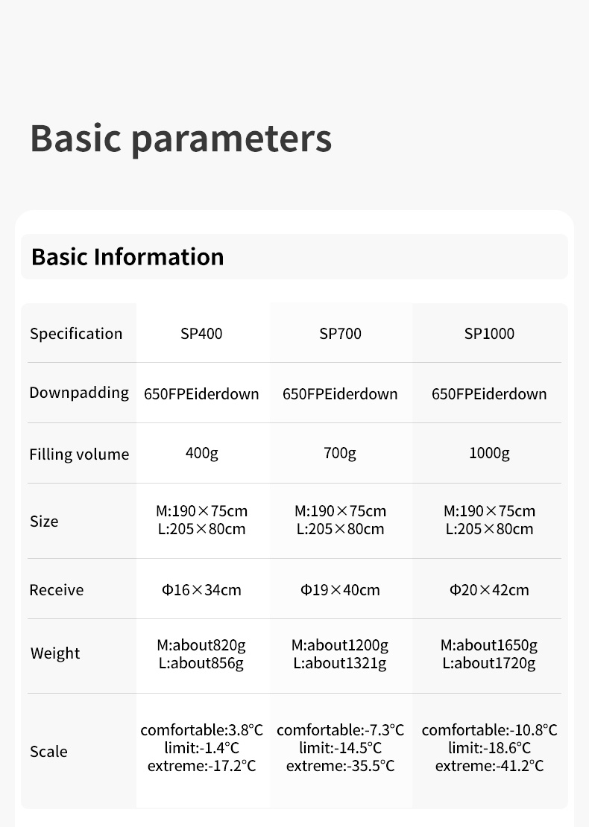Viewport: 589px width, 827px height.
Task: Select the SP1000 column header
Action: pos(489,334)
